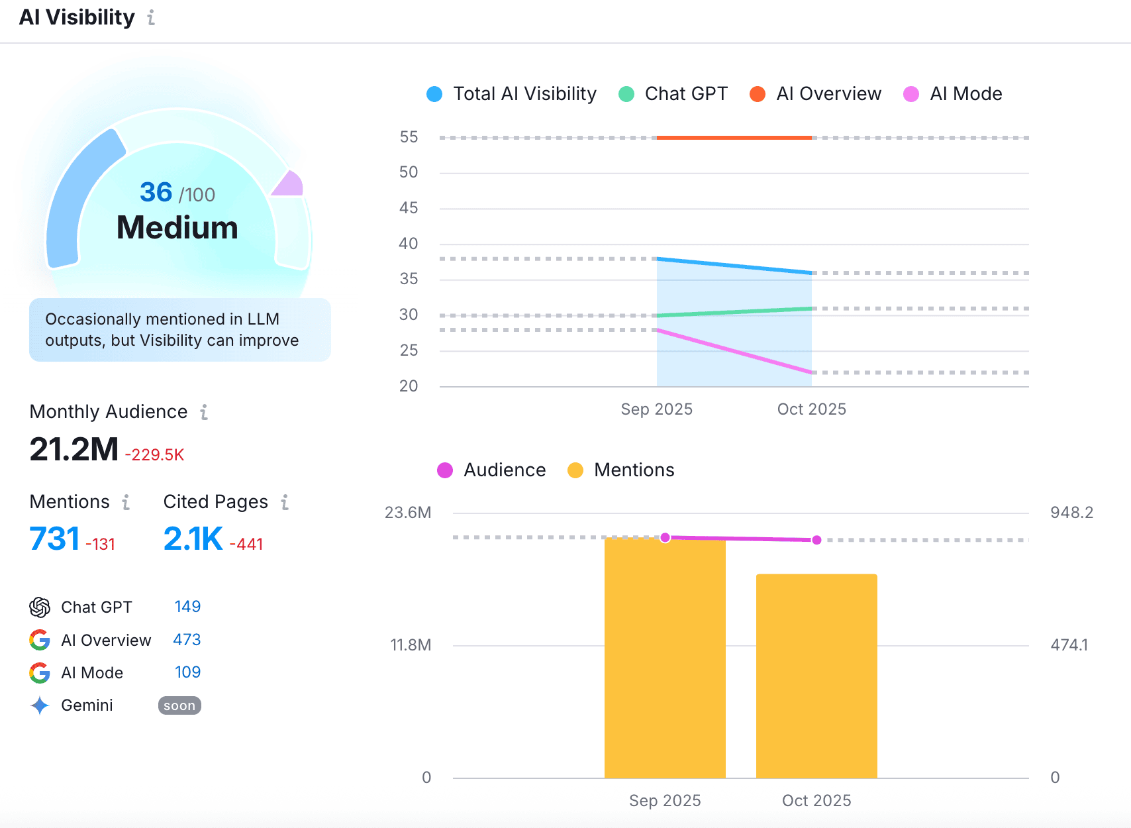Screen dimensions: 1131x828
Task: Toggle Total AI Visibility legend series
Action: click(x=512, y=94)
